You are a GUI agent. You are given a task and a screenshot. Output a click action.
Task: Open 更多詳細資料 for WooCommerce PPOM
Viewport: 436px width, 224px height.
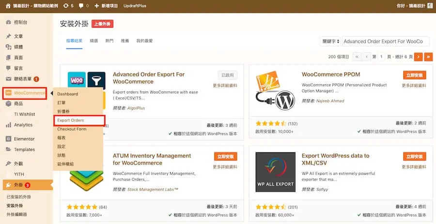414,86
